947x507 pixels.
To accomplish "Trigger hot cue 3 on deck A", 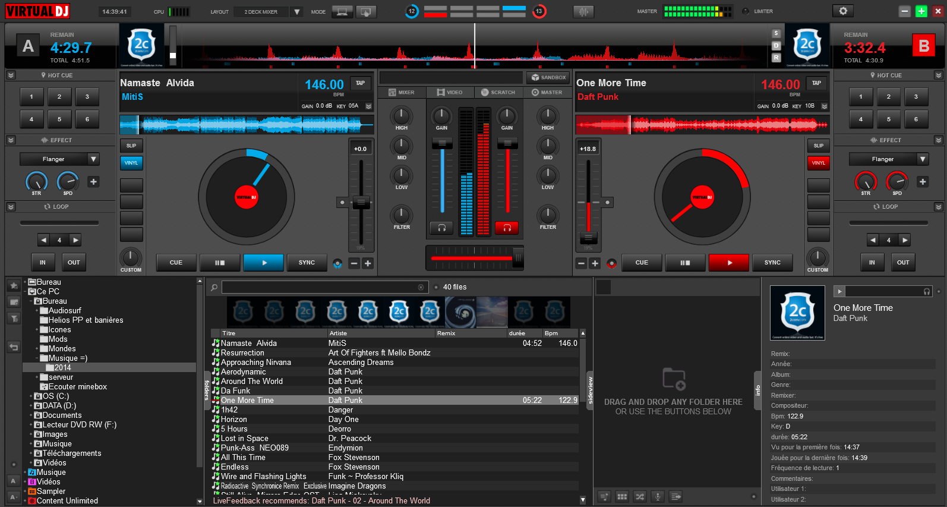I will pyautogui.click(x=87, y=96).
